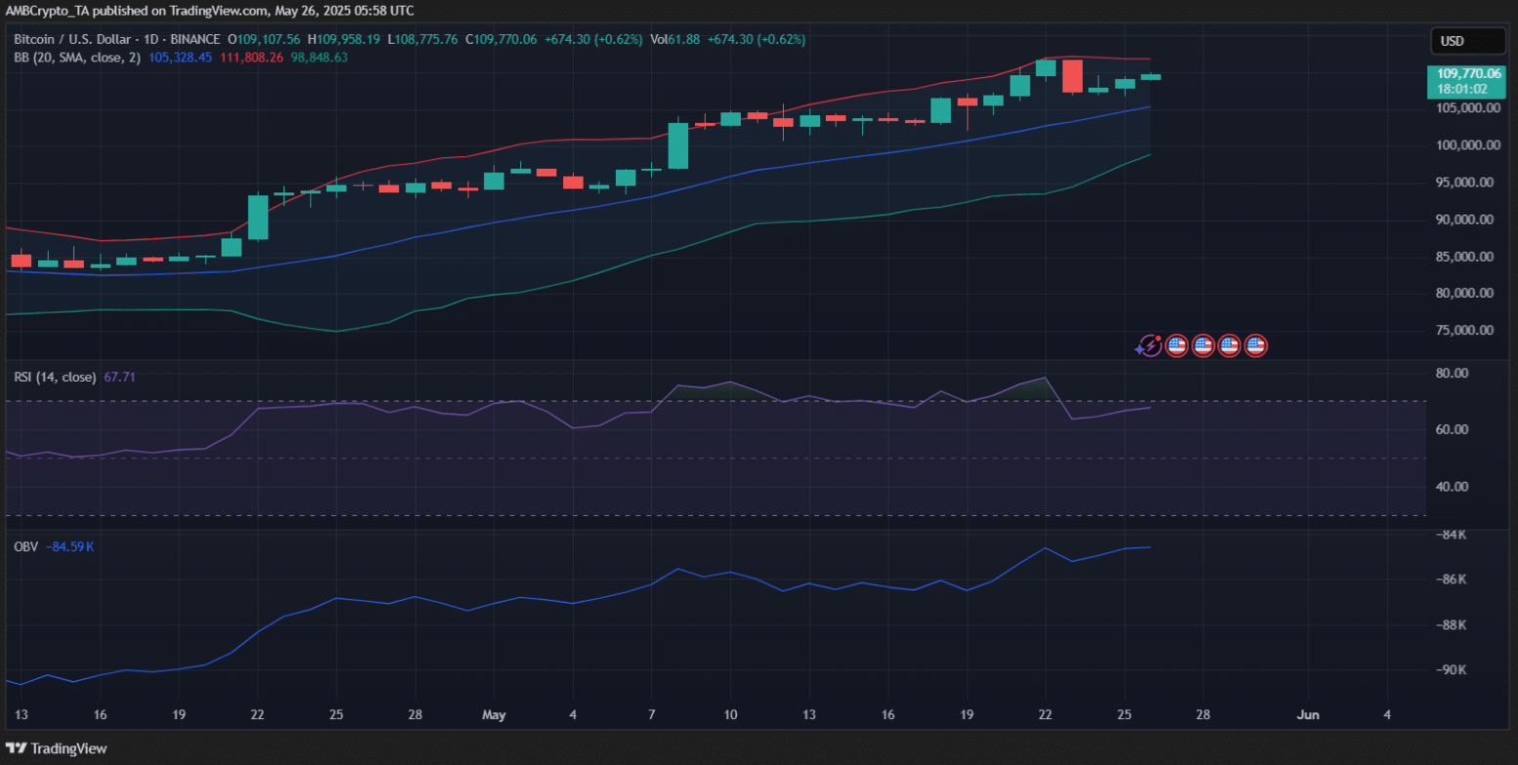This screenshot has height=765, width=1518.
Task: Open the third U.S. flag event marker
Action: pos(1229,345)
